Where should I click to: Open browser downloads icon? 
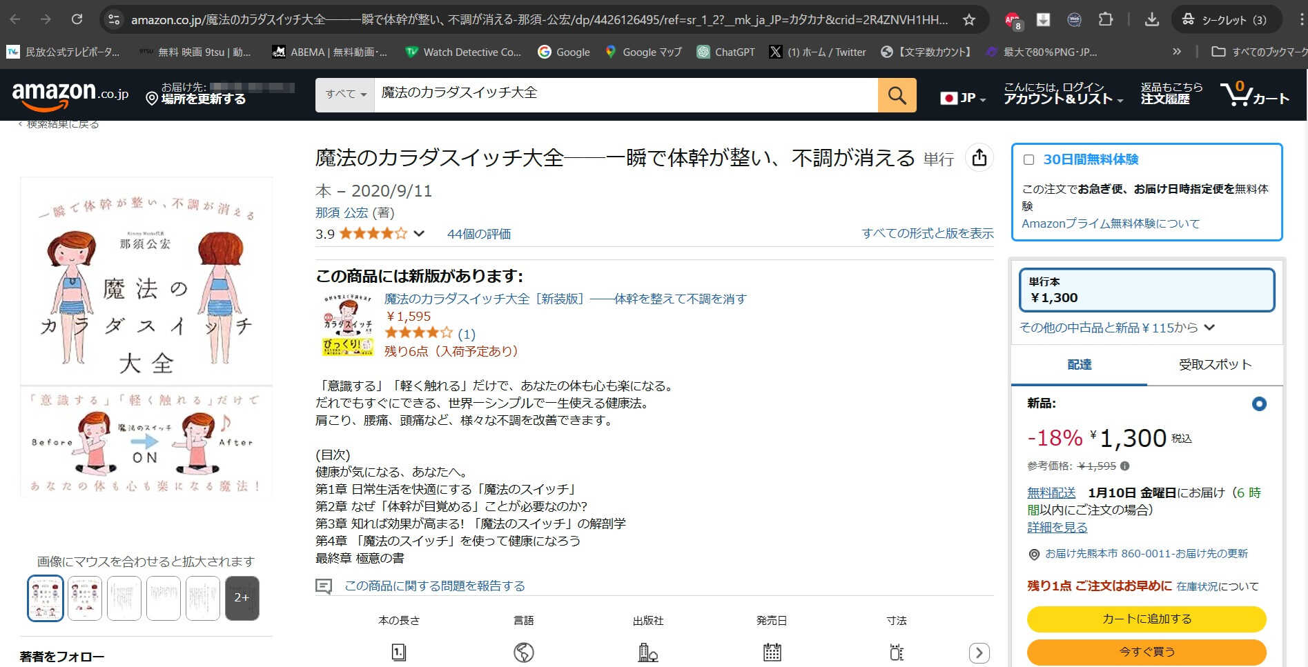(1152, 19)
